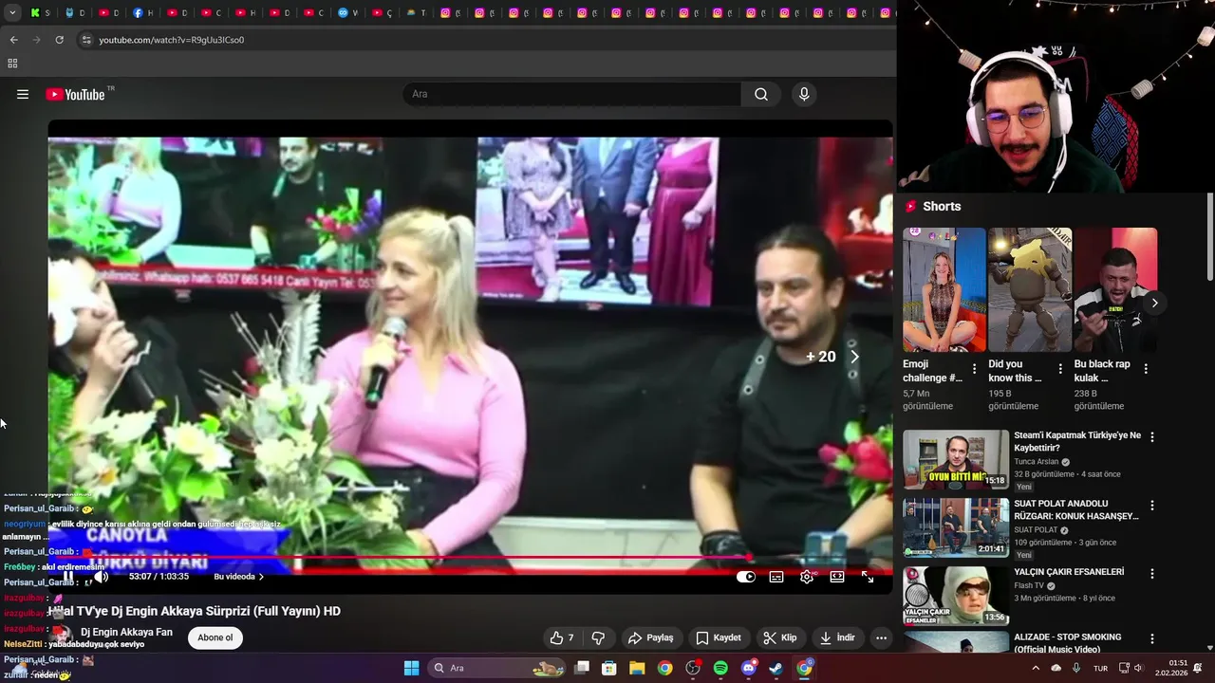Open menu for 'SUAT POLAT ANADOLU RÜZGARI' video
Screen dimensions: 1215x683
(1152, 506)
